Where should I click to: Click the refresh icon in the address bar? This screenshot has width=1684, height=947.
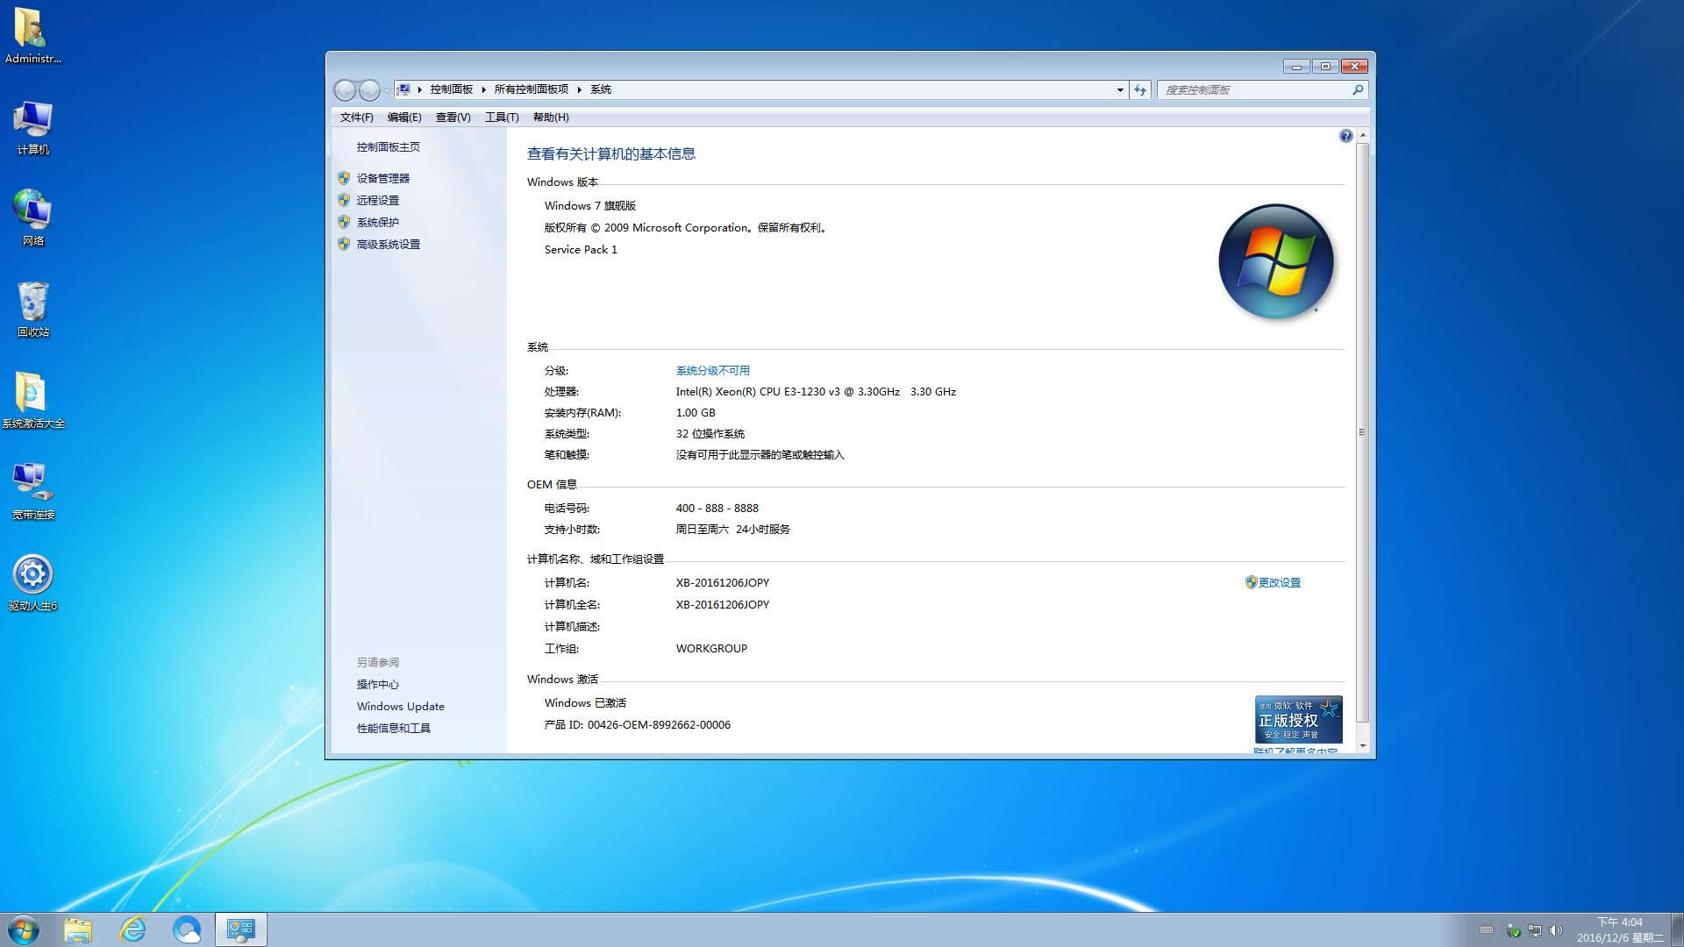pyautogui.click(x=1138, y=89)
